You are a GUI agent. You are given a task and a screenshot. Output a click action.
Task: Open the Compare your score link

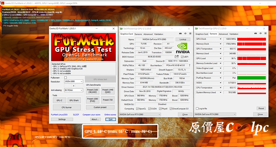(x=91, y=115)
